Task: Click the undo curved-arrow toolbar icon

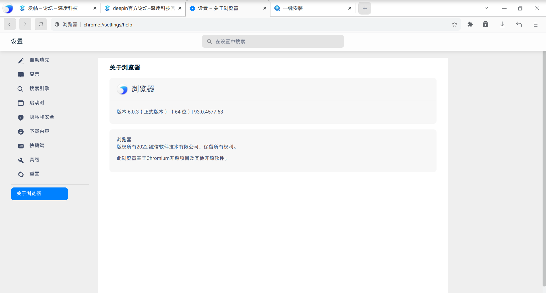Action: pos(519,24)
